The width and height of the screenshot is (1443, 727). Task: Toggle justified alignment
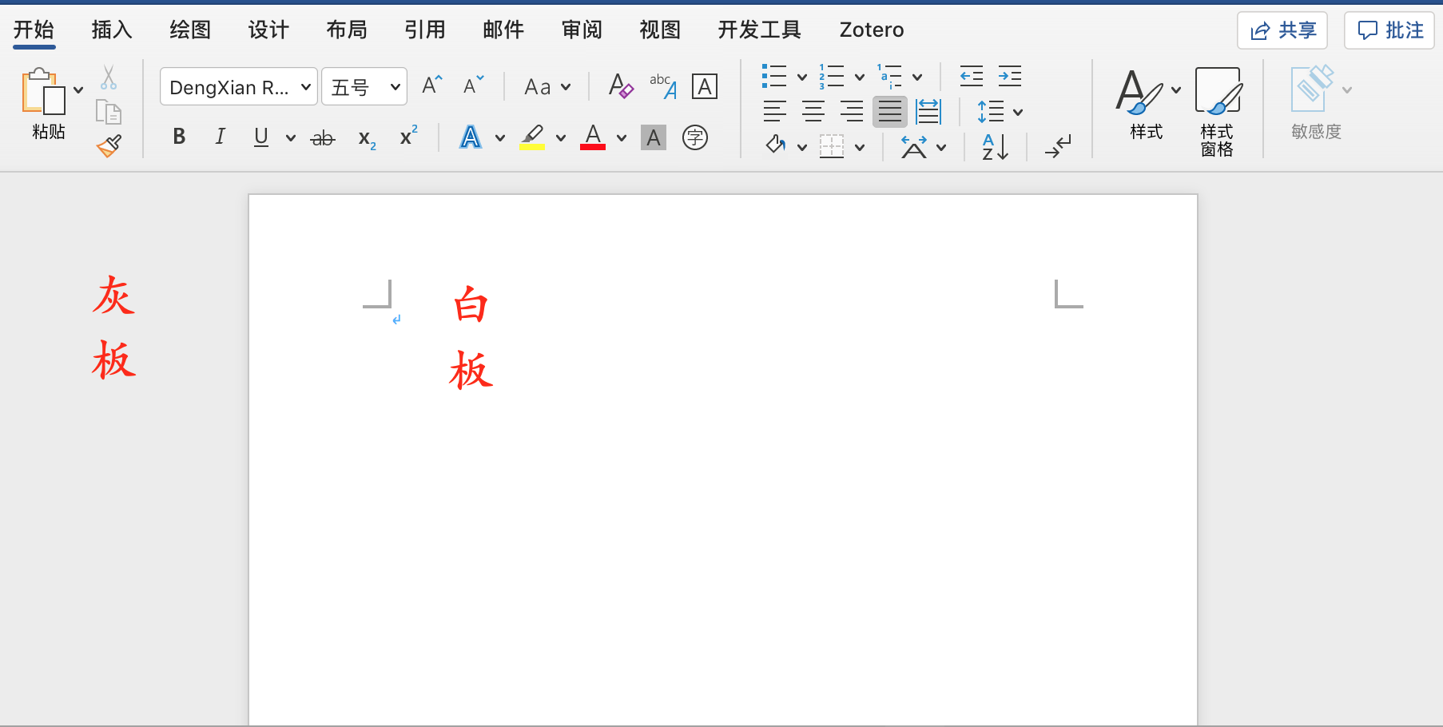(890, 111)
